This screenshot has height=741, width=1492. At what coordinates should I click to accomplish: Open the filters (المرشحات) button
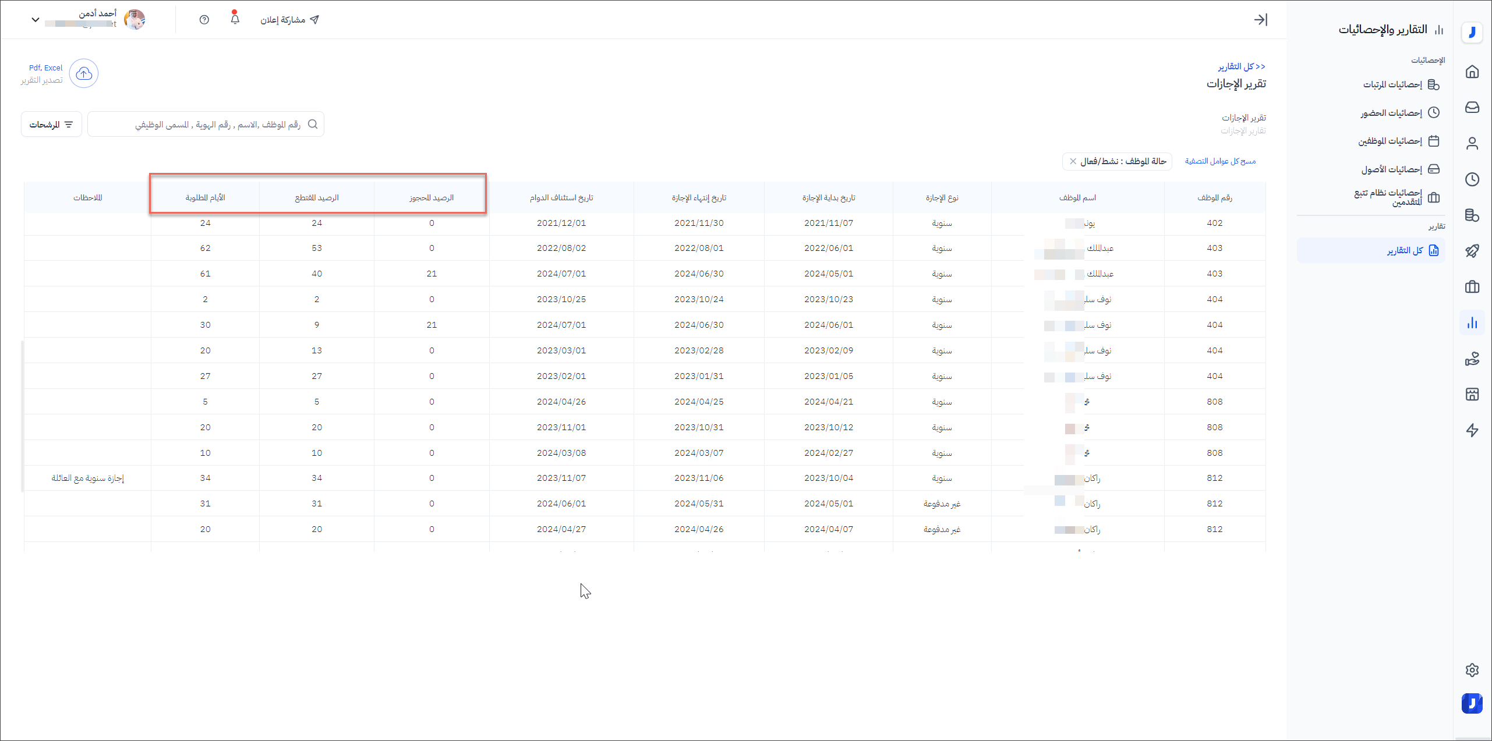coord(51,125)
